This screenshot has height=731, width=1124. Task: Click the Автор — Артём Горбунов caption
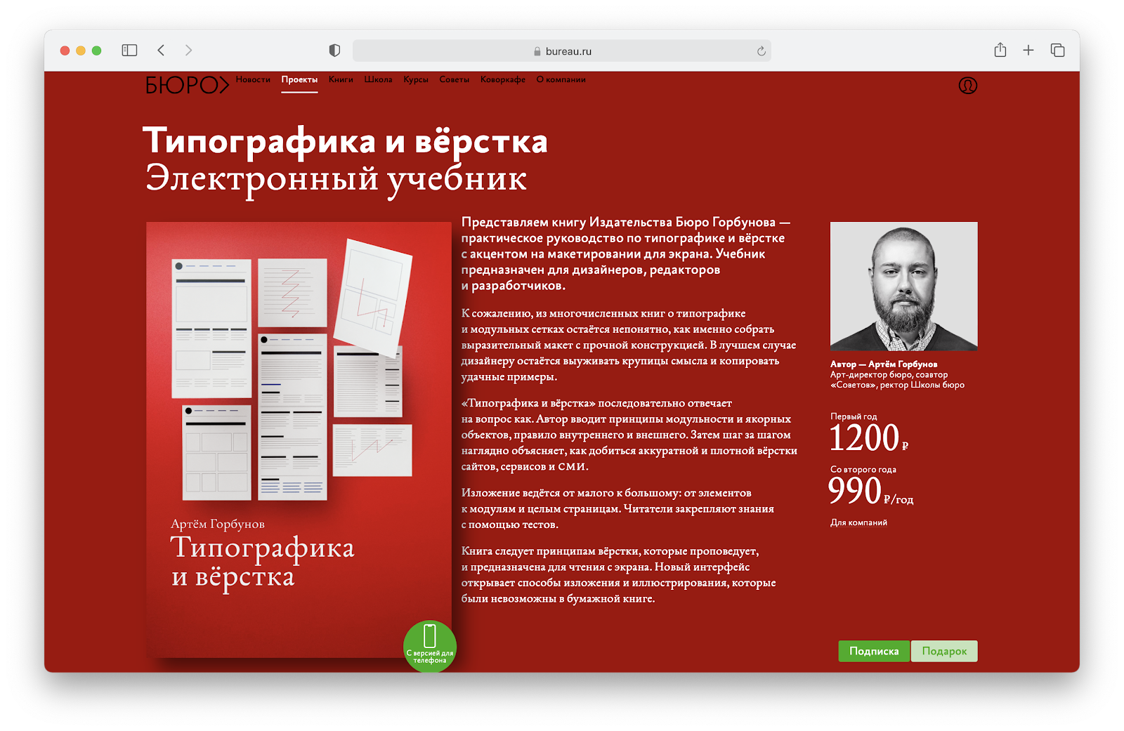point(884,364)
